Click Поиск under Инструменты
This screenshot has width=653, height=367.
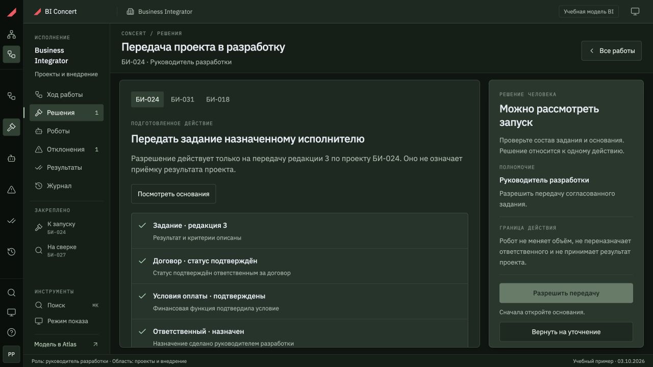pos(66,305)
